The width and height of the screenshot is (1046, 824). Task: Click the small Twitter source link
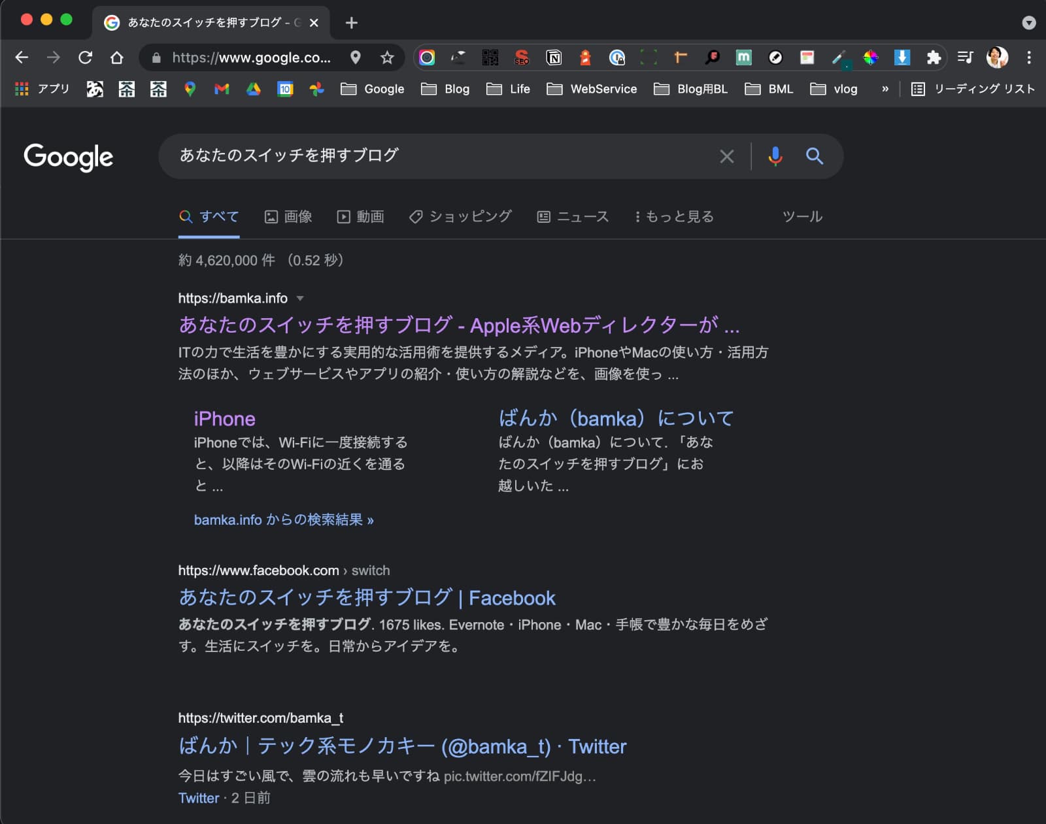[199, 798]
